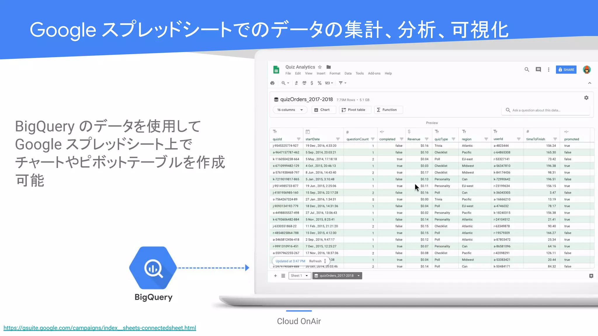This screenshot has height=336, width=598.
Task: Open the Sheet 1 tab dropdown arrow
Action: [x=307, y=276]
